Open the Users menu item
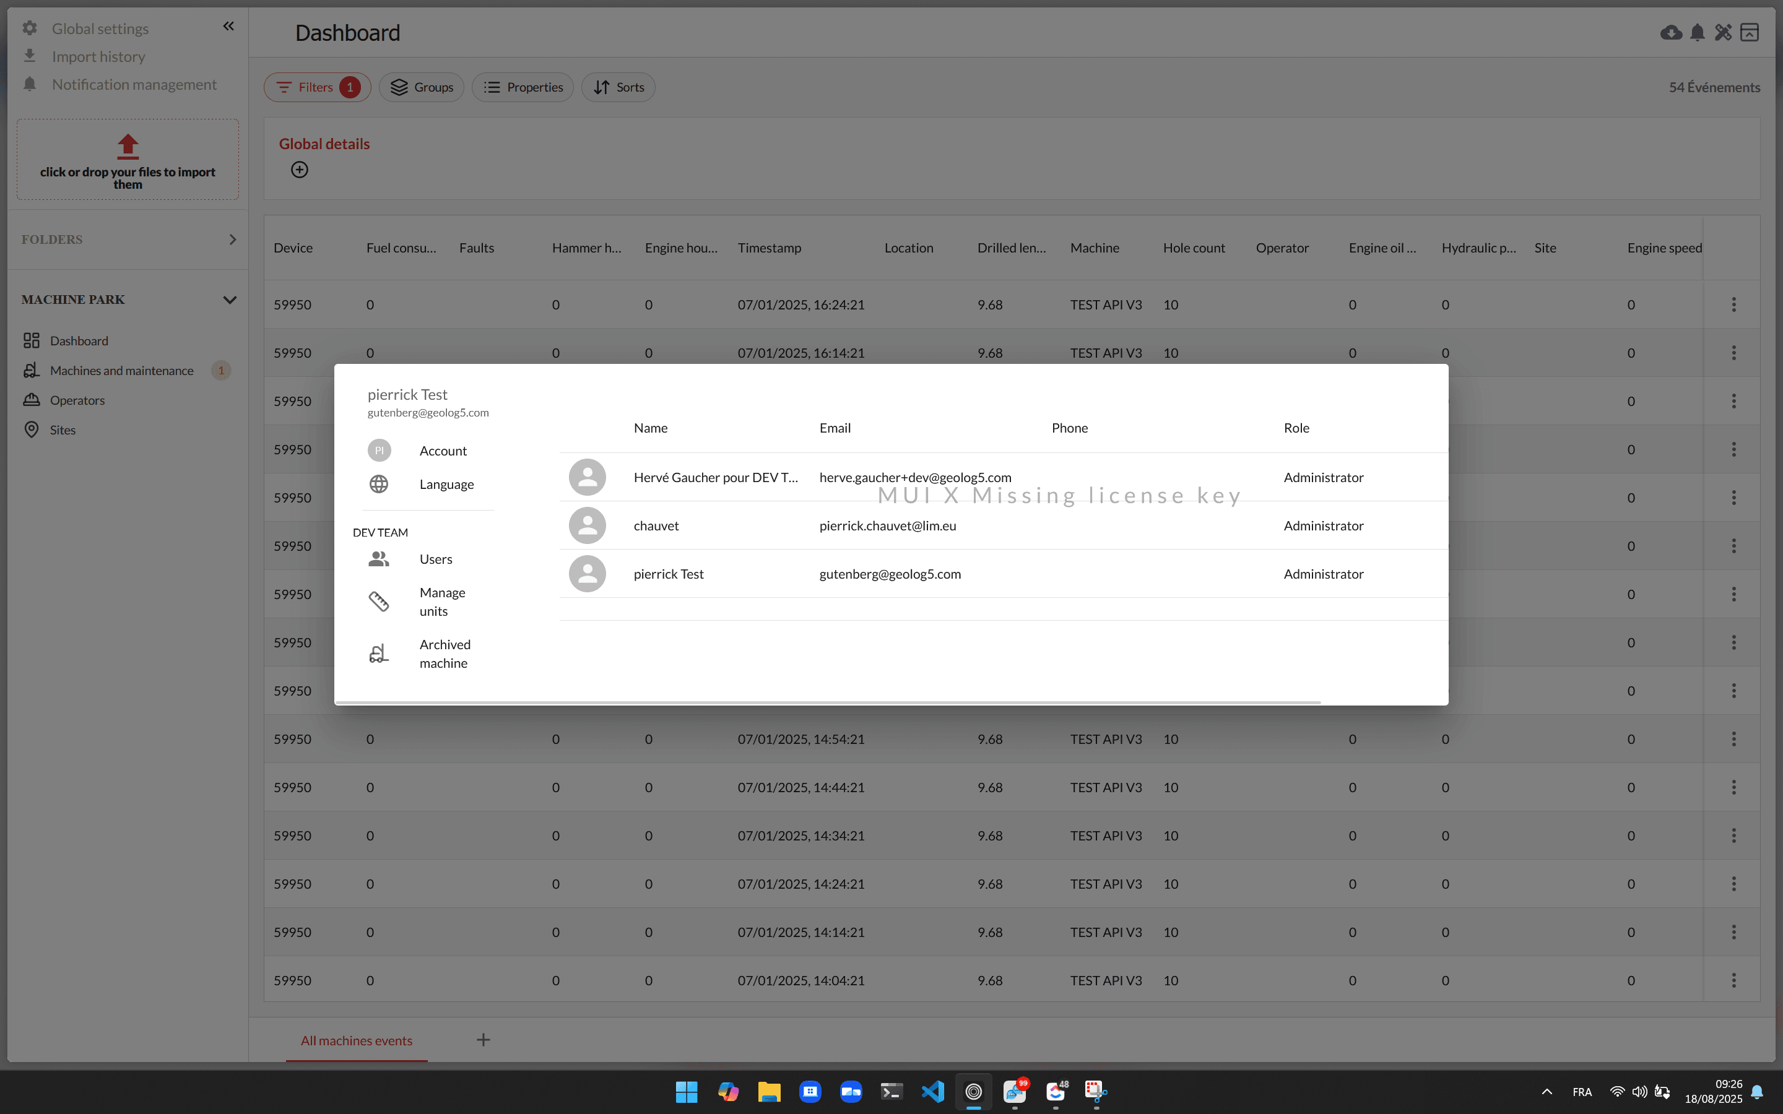 coord(435,559)
